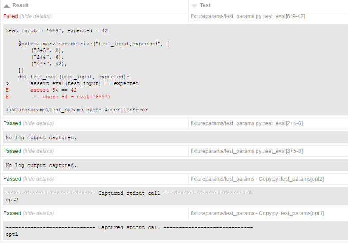Click the Passed label for test_eval[2+4-6]

(x=12, y=123)
